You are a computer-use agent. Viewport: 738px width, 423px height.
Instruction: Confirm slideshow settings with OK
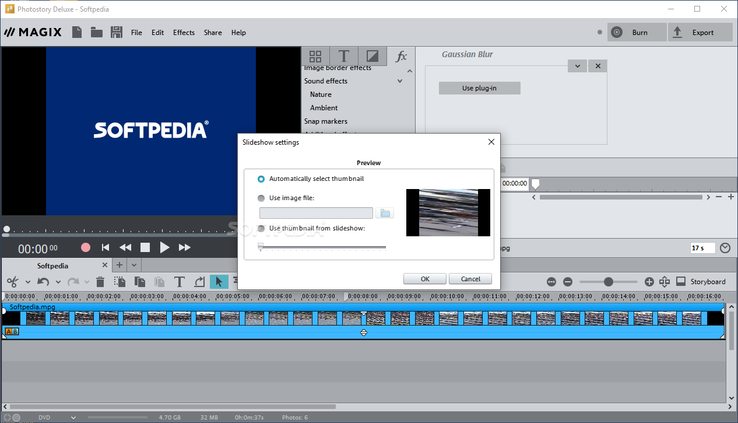pyautogui.click(x=425, y=279)
